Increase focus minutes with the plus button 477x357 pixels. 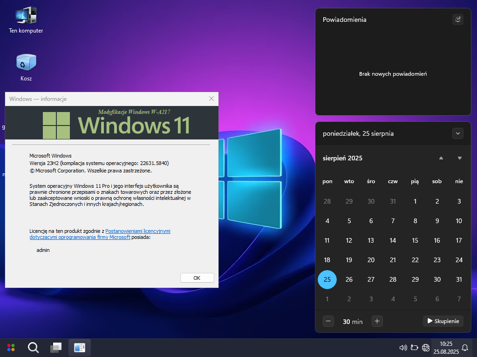click(377, 321)
